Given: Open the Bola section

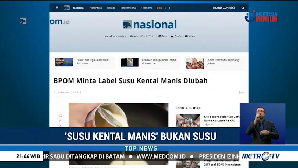Looking at the screenshot, I should pos(159,8).
